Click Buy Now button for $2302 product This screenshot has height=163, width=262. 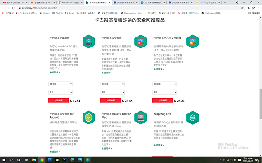coord(162,100)
